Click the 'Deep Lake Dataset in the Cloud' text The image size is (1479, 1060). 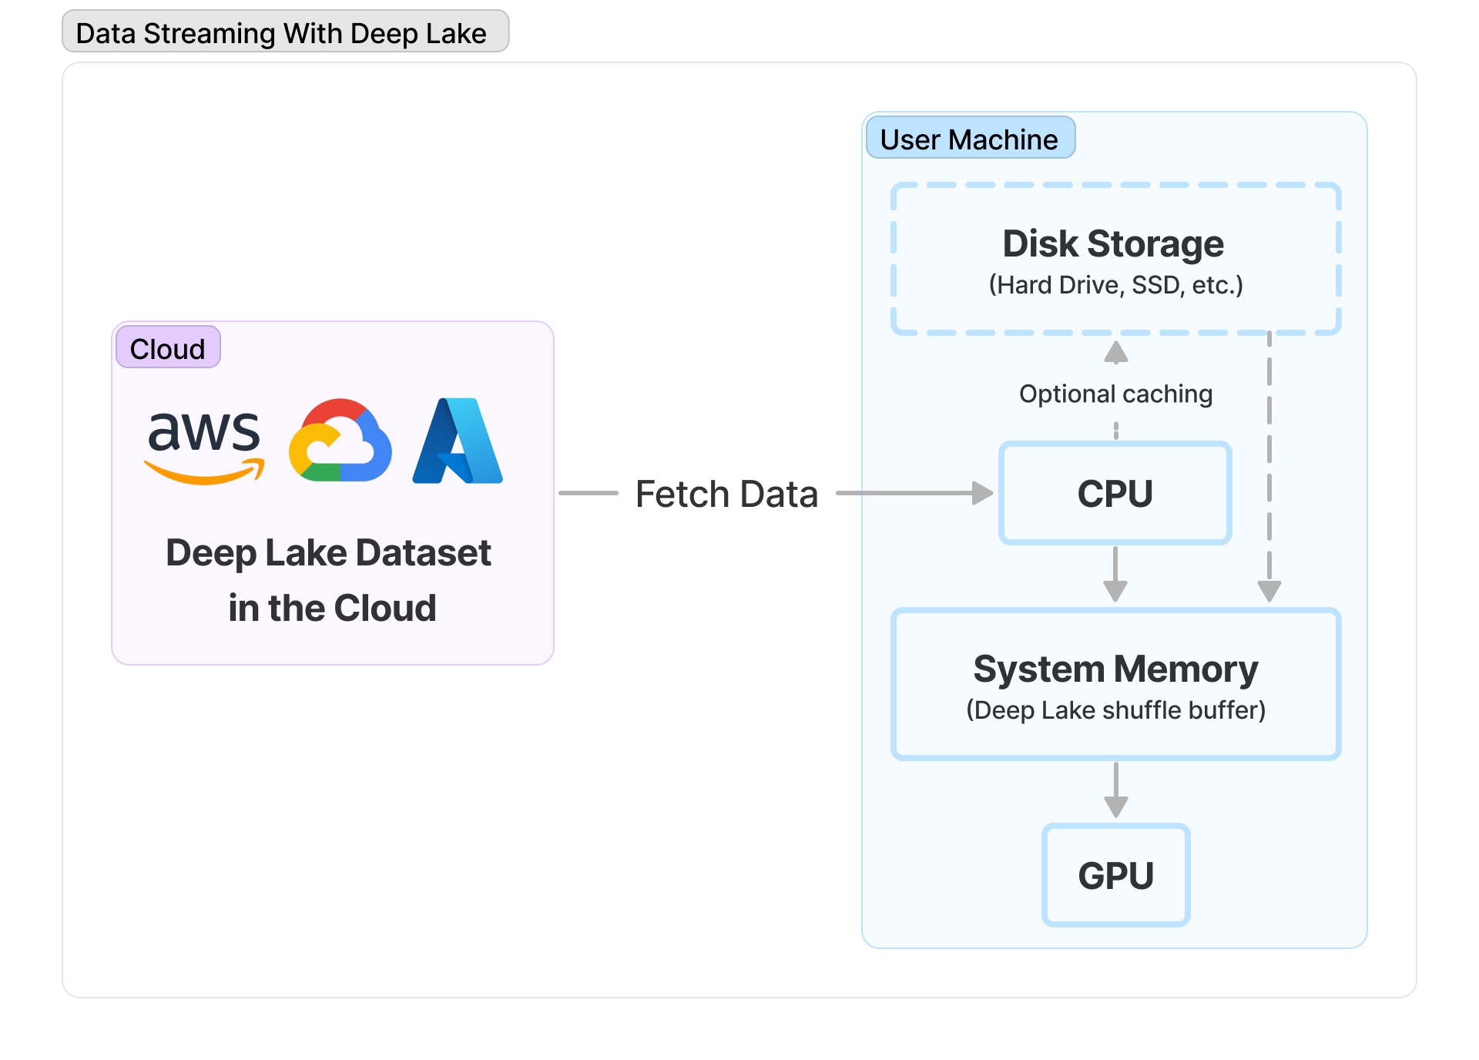[330, 580]
